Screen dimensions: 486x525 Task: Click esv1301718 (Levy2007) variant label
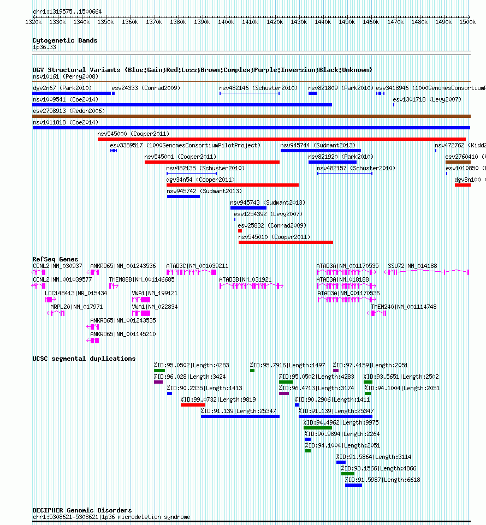[427, 99]
